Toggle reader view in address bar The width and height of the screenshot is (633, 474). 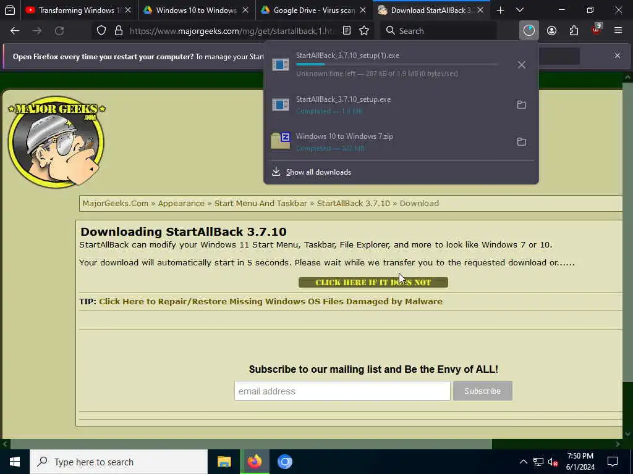[347, 31]
